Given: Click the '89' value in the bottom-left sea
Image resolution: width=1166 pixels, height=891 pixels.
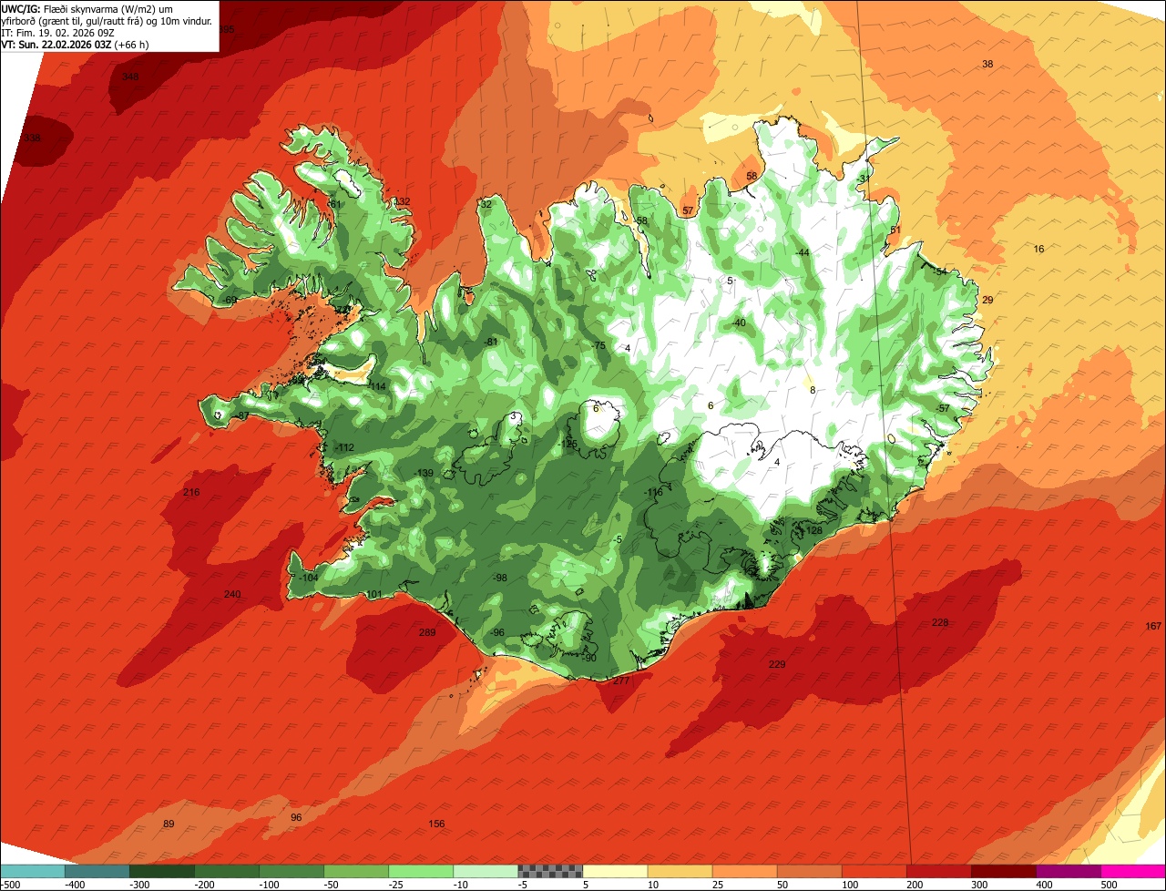Looking at the screenshot, I should (169, 824).
